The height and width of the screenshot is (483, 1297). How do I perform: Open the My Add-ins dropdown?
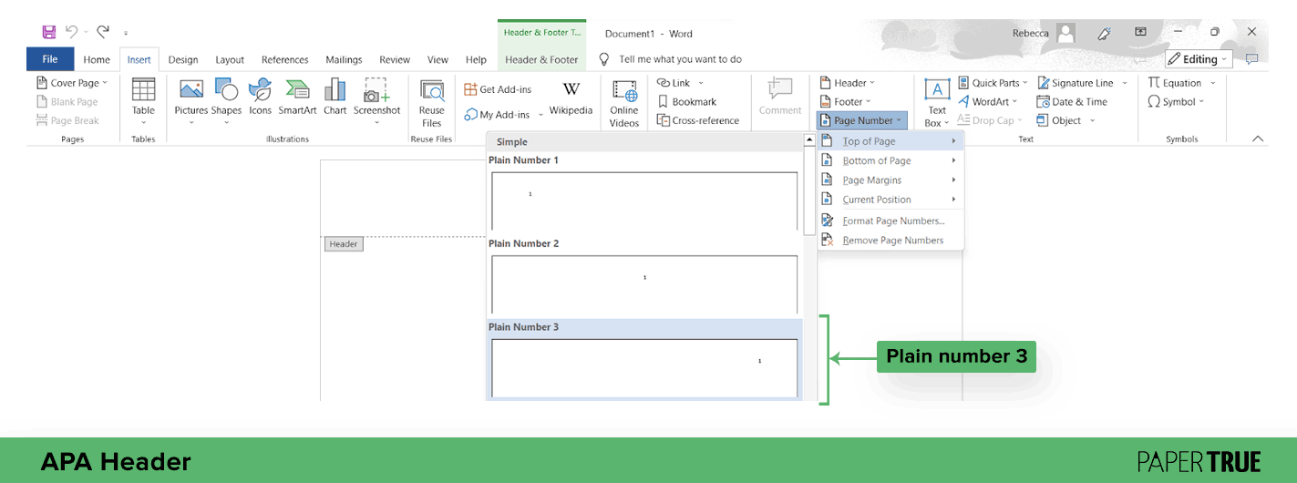[540, 115]
